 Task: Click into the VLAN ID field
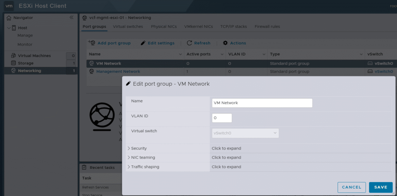point(222,118)
